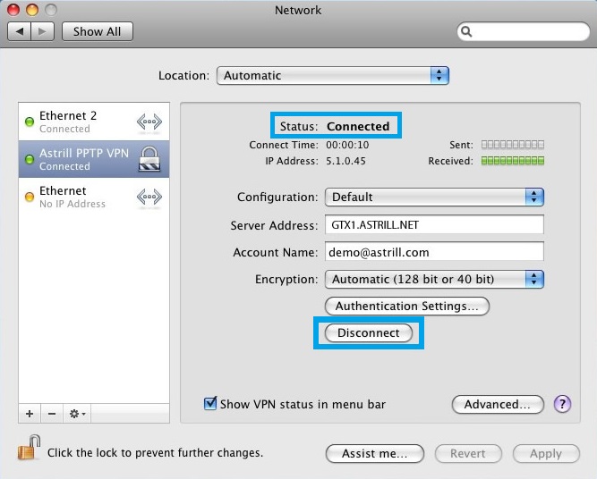Open the Location dropdown set to Automatic

tap(332, 76)
